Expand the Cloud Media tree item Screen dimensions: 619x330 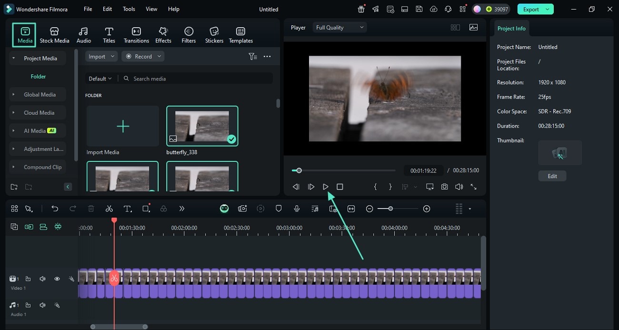pyautogui.click(x=13, y=113)
